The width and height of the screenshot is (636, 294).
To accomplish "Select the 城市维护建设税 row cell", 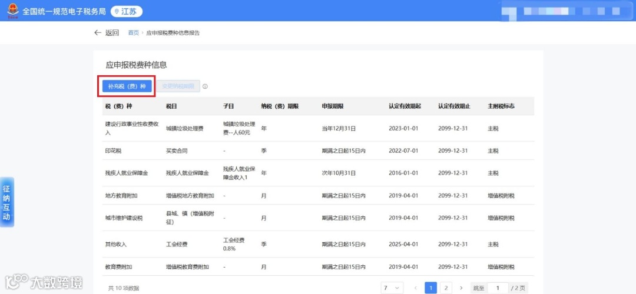I will click(124, 218).
